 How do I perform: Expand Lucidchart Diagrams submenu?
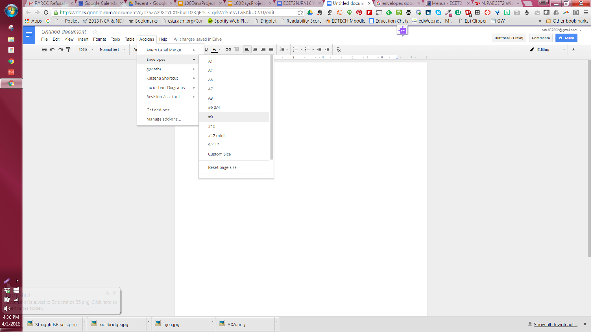(168, 87)
